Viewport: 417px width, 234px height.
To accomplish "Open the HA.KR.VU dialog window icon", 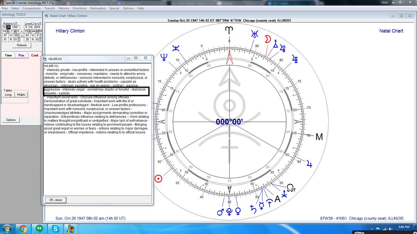I will click(45, 59).
